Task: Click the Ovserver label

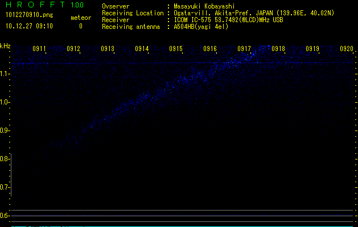Action: point(116,6)
